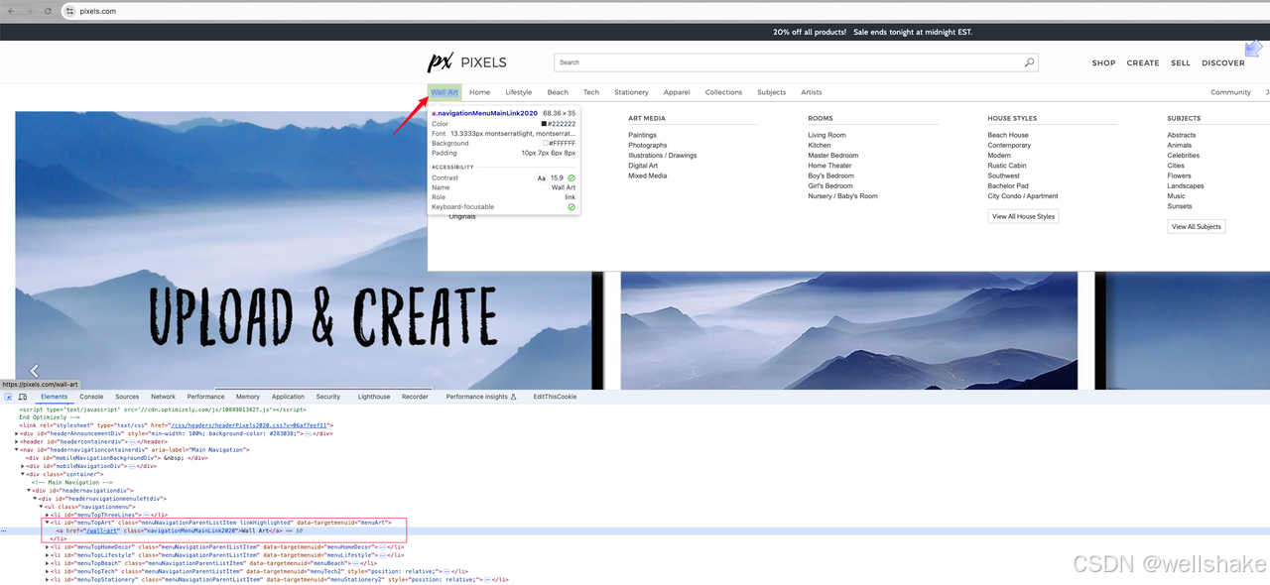Click SHOP in the header

[1103, 62]
